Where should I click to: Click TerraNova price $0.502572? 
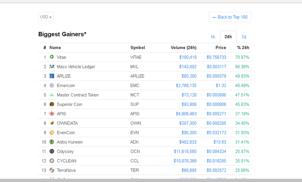click(x=216, y=171)
